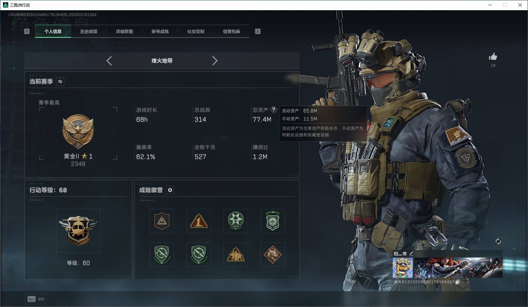Toggle the 当前赛季 season switch icon

60,81
